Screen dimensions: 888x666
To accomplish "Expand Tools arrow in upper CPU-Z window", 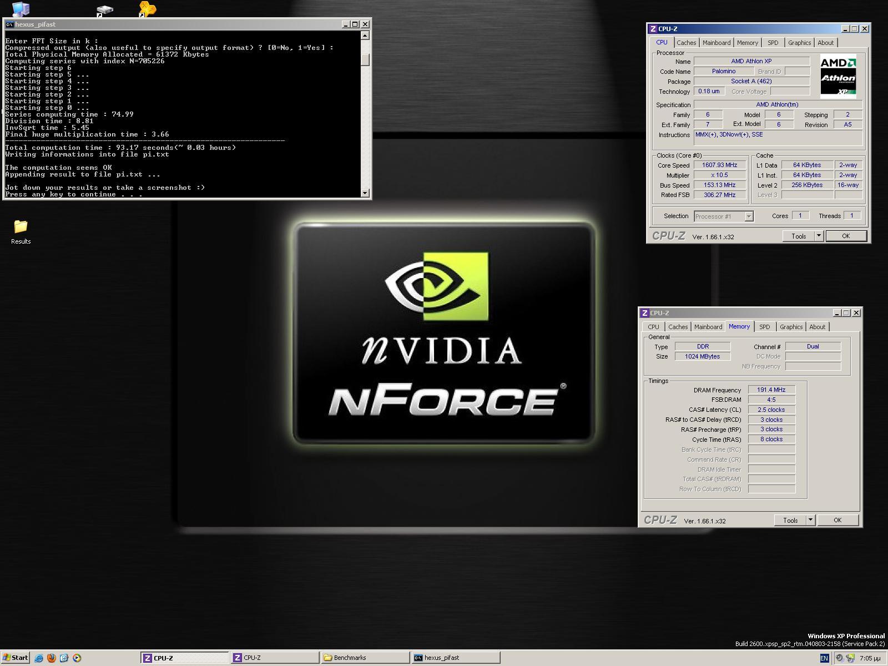I will click(x=819, y=236).
